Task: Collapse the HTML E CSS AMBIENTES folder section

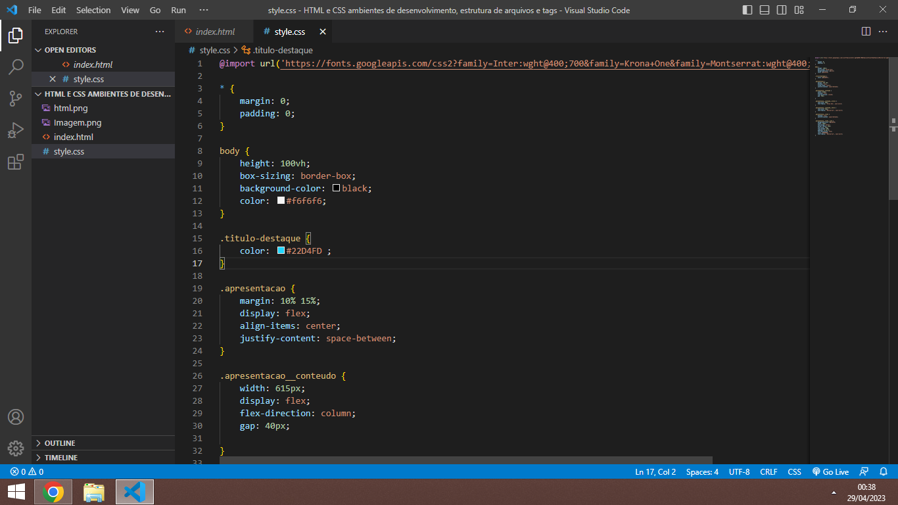Action: [103, 94]
